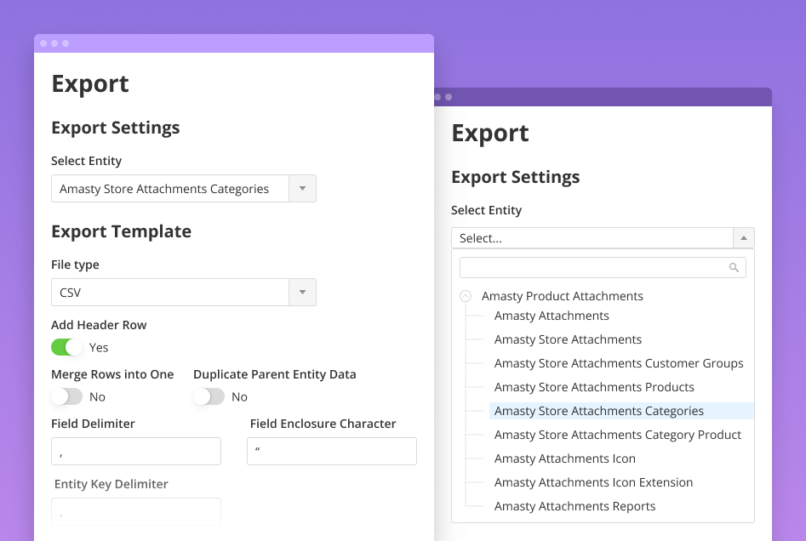
Task: Choose the highlighted Amasty Store Attachments Categories entry
Action: coord(598,411)
